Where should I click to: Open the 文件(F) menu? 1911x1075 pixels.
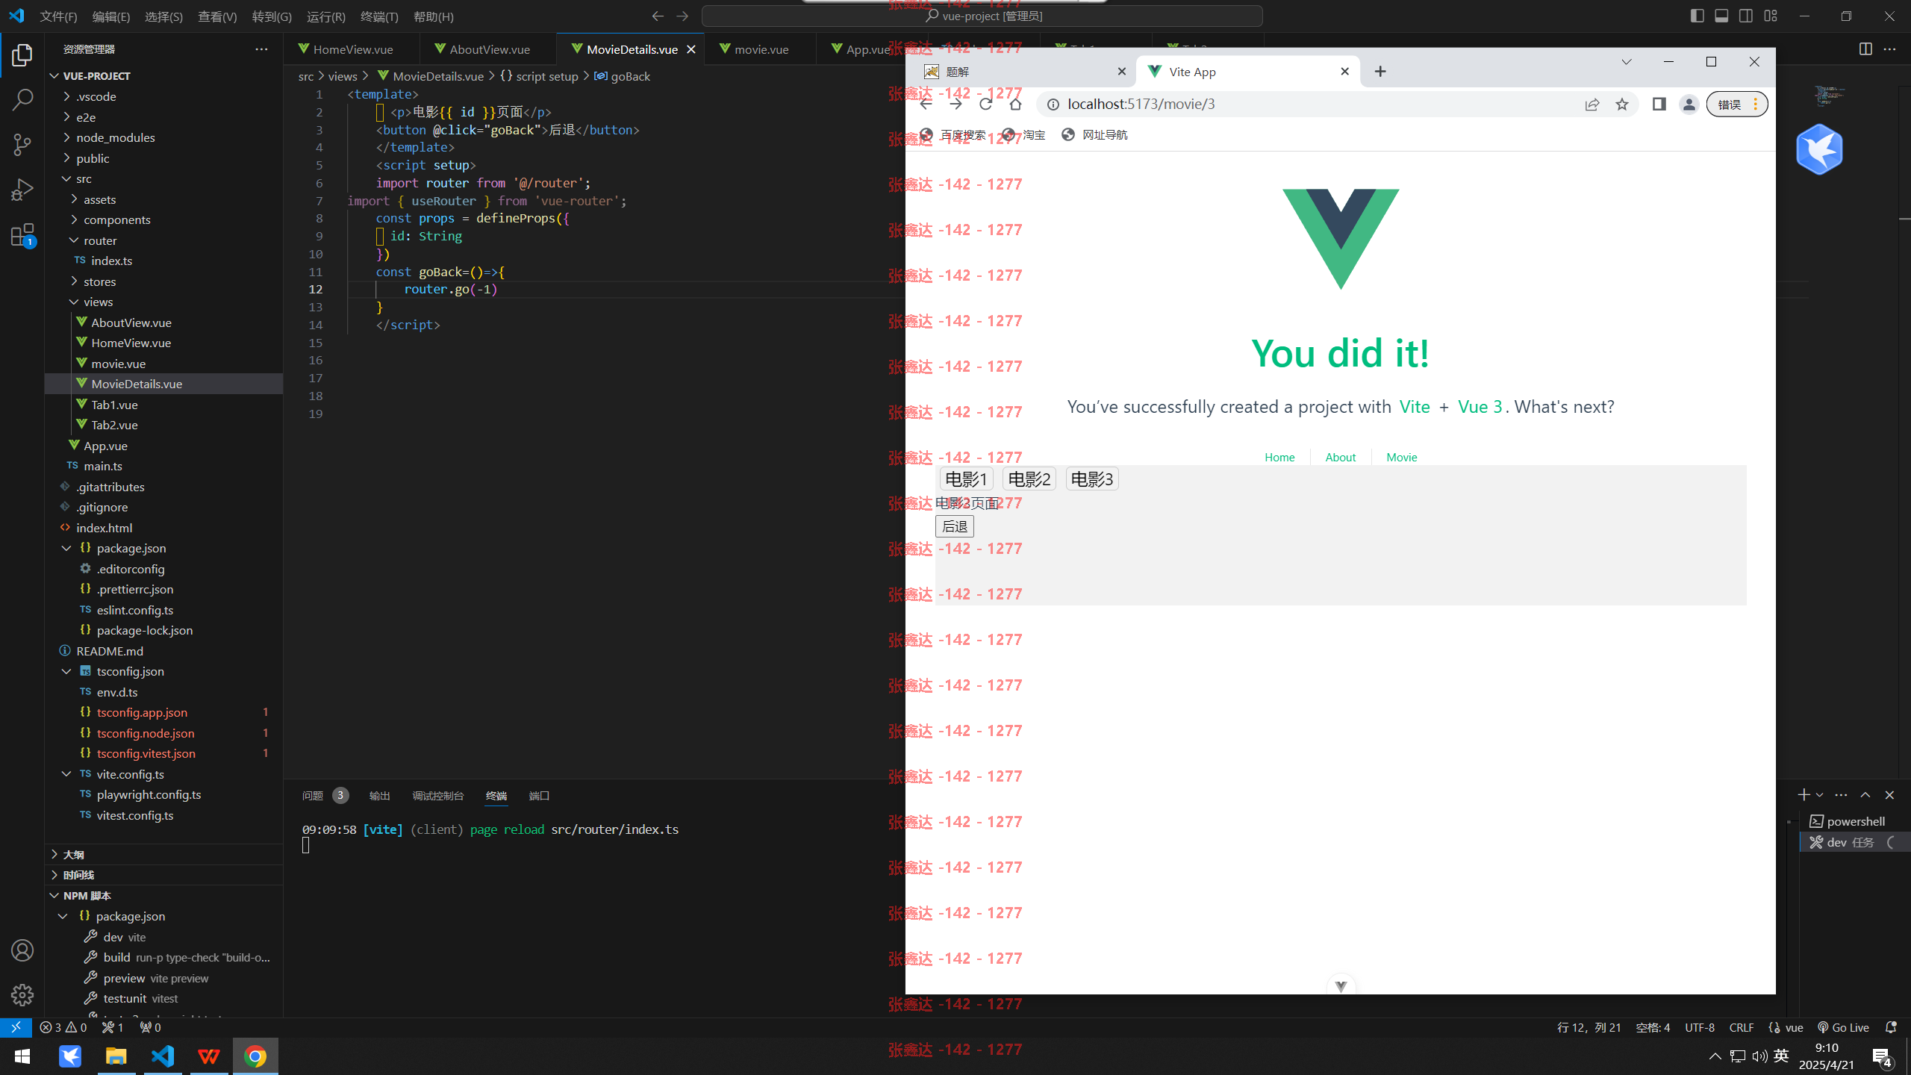coord(58,16)
